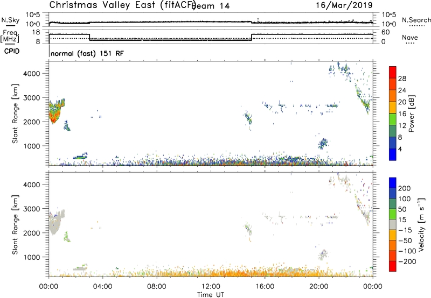Click the 'Christmas Valley East (fitACF)' title

tap(122, 5)
